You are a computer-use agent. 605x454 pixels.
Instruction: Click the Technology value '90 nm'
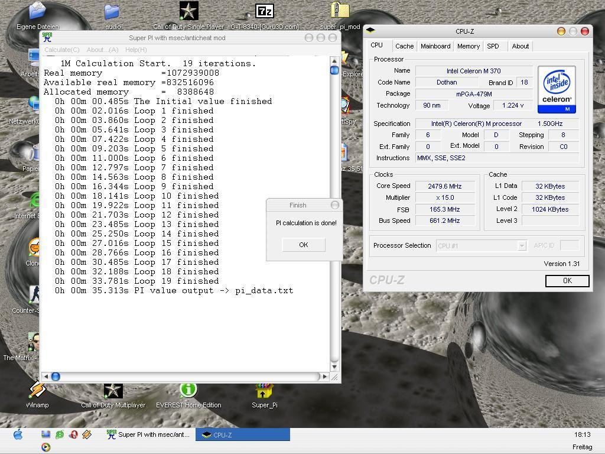tap(432, 105)
